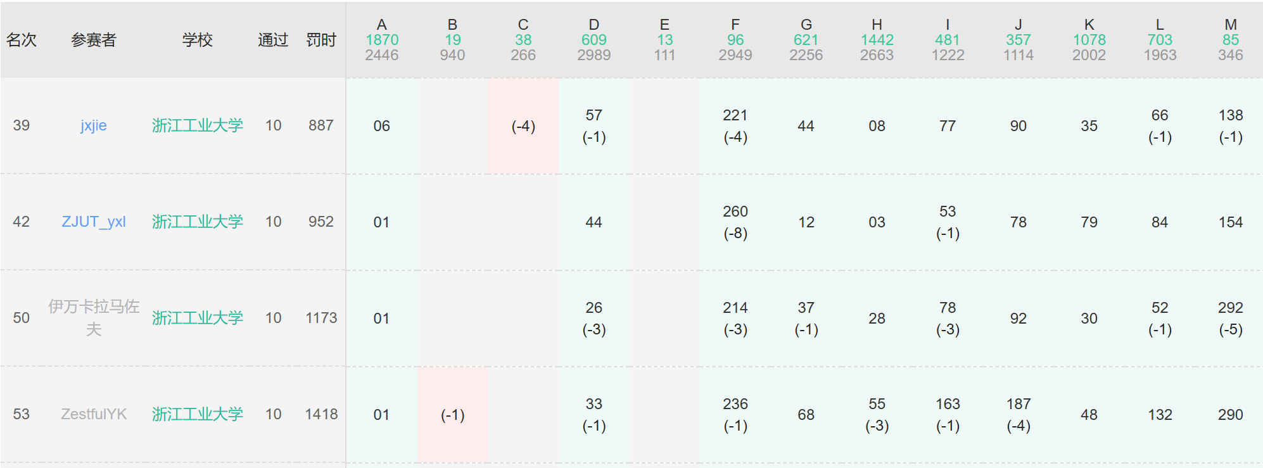The width and height of the screenshot is (1263, 468).
Task: Click ZestfulYK's penalty value 1418
Action: coord(321,414)
